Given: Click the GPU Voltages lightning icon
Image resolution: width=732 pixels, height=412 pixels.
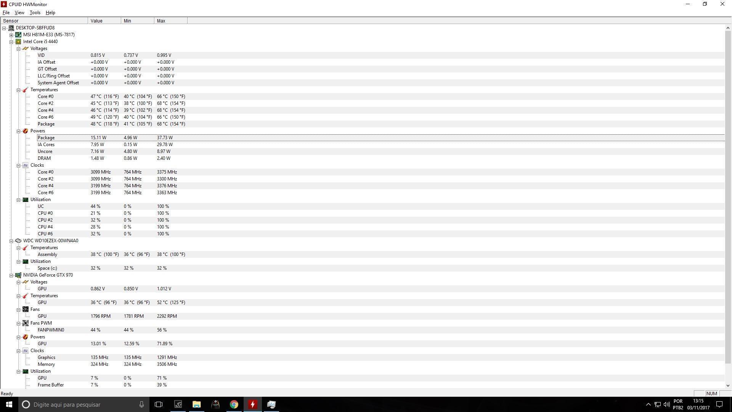Looking at the screenshot, I should coord(26,282).
